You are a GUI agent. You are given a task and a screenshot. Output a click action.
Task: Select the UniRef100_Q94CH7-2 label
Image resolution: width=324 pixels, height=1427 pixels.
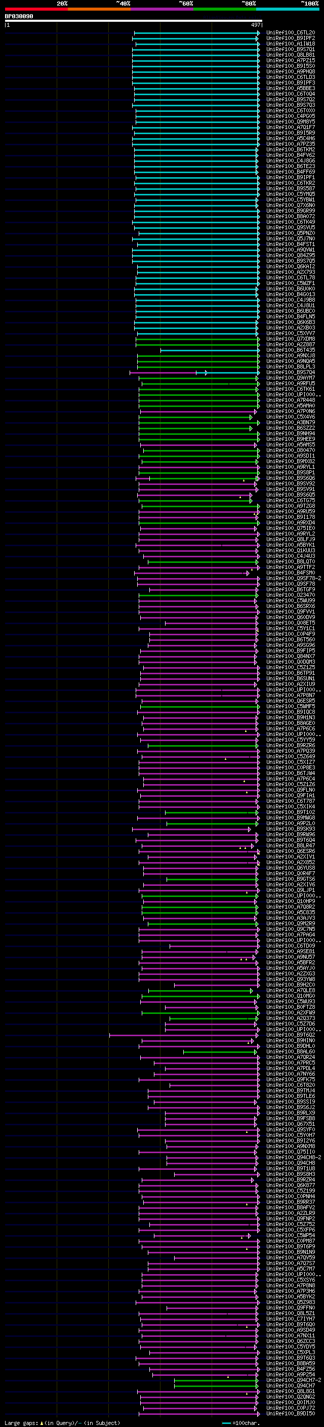pyautogui.click(x=294, y=1380)
